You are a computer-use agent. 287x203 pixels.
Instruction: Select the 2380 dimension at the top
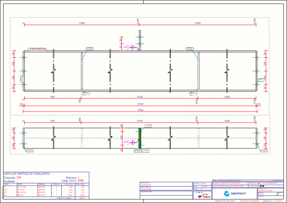coord(82,23)
